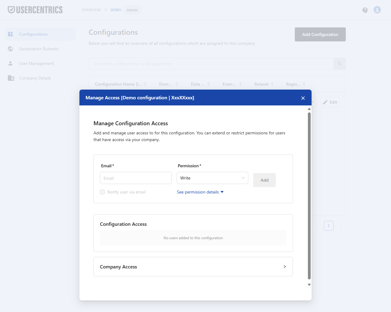Sort by Fram... column arrows
The height and width of the screenshot is (312, 391).
click(x=240, y=84)
